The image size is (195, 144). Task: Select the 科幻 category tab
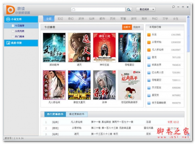pyautogui.click(x=155, y=19)
